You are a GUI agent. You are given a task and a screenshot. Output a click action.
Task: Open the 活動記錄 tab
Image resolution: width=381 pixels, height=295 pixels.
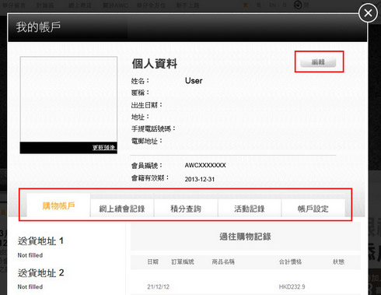coord(250,208)
